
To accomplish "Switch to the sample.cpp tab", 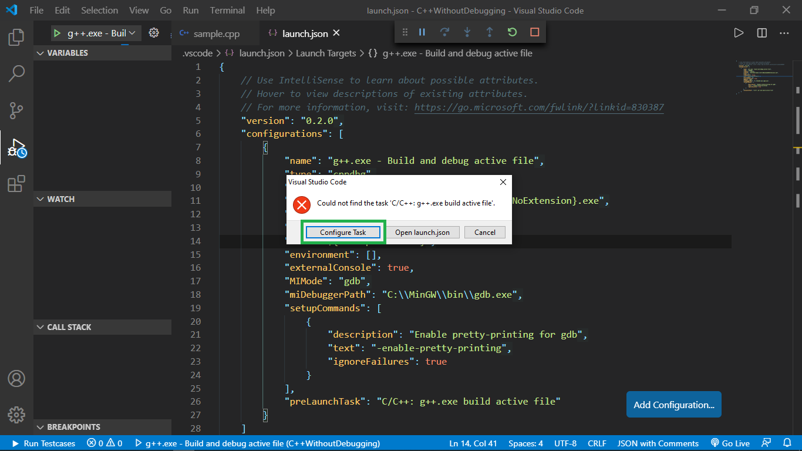I will pos(216,33).
